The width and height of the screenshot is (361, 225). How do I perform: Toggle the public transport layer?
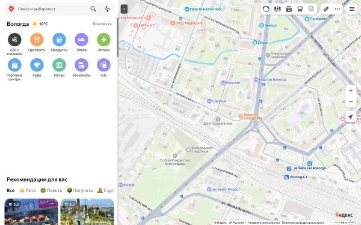300,9
